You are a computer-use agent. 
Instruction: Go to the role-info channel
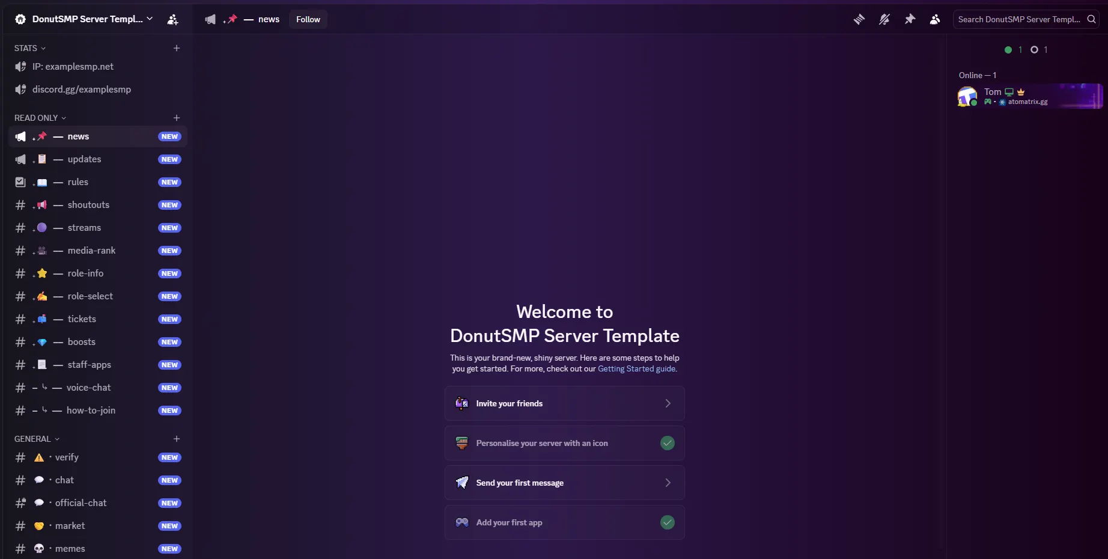click(x=98, y=273)
